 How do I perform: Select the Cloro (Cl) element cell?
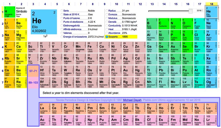click(200, 35)
